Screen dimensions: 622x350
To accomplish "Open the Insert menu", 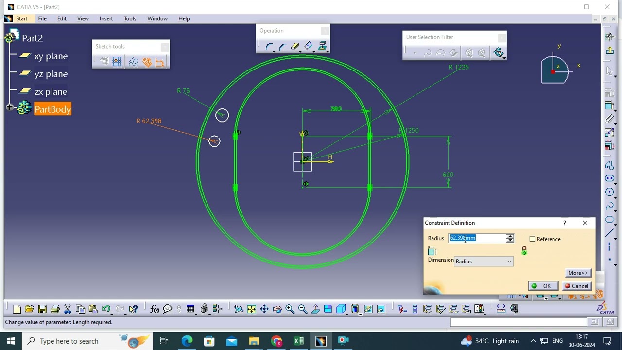I will [106, 18].
